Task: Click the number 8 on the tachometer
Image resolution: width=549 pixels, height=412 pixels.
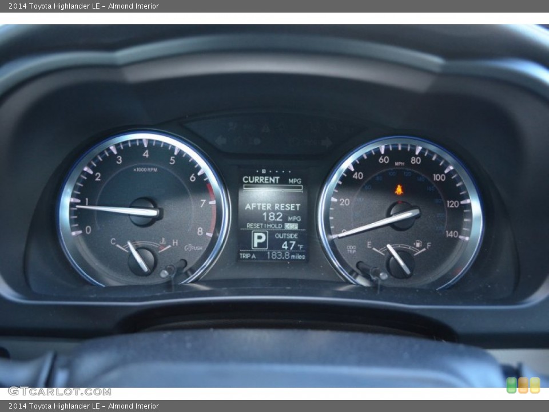Action: [200, 231]
